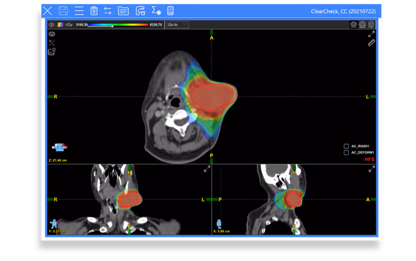Click the red target contour in the sagittal view
416x261 pixels.
[294, 199]
